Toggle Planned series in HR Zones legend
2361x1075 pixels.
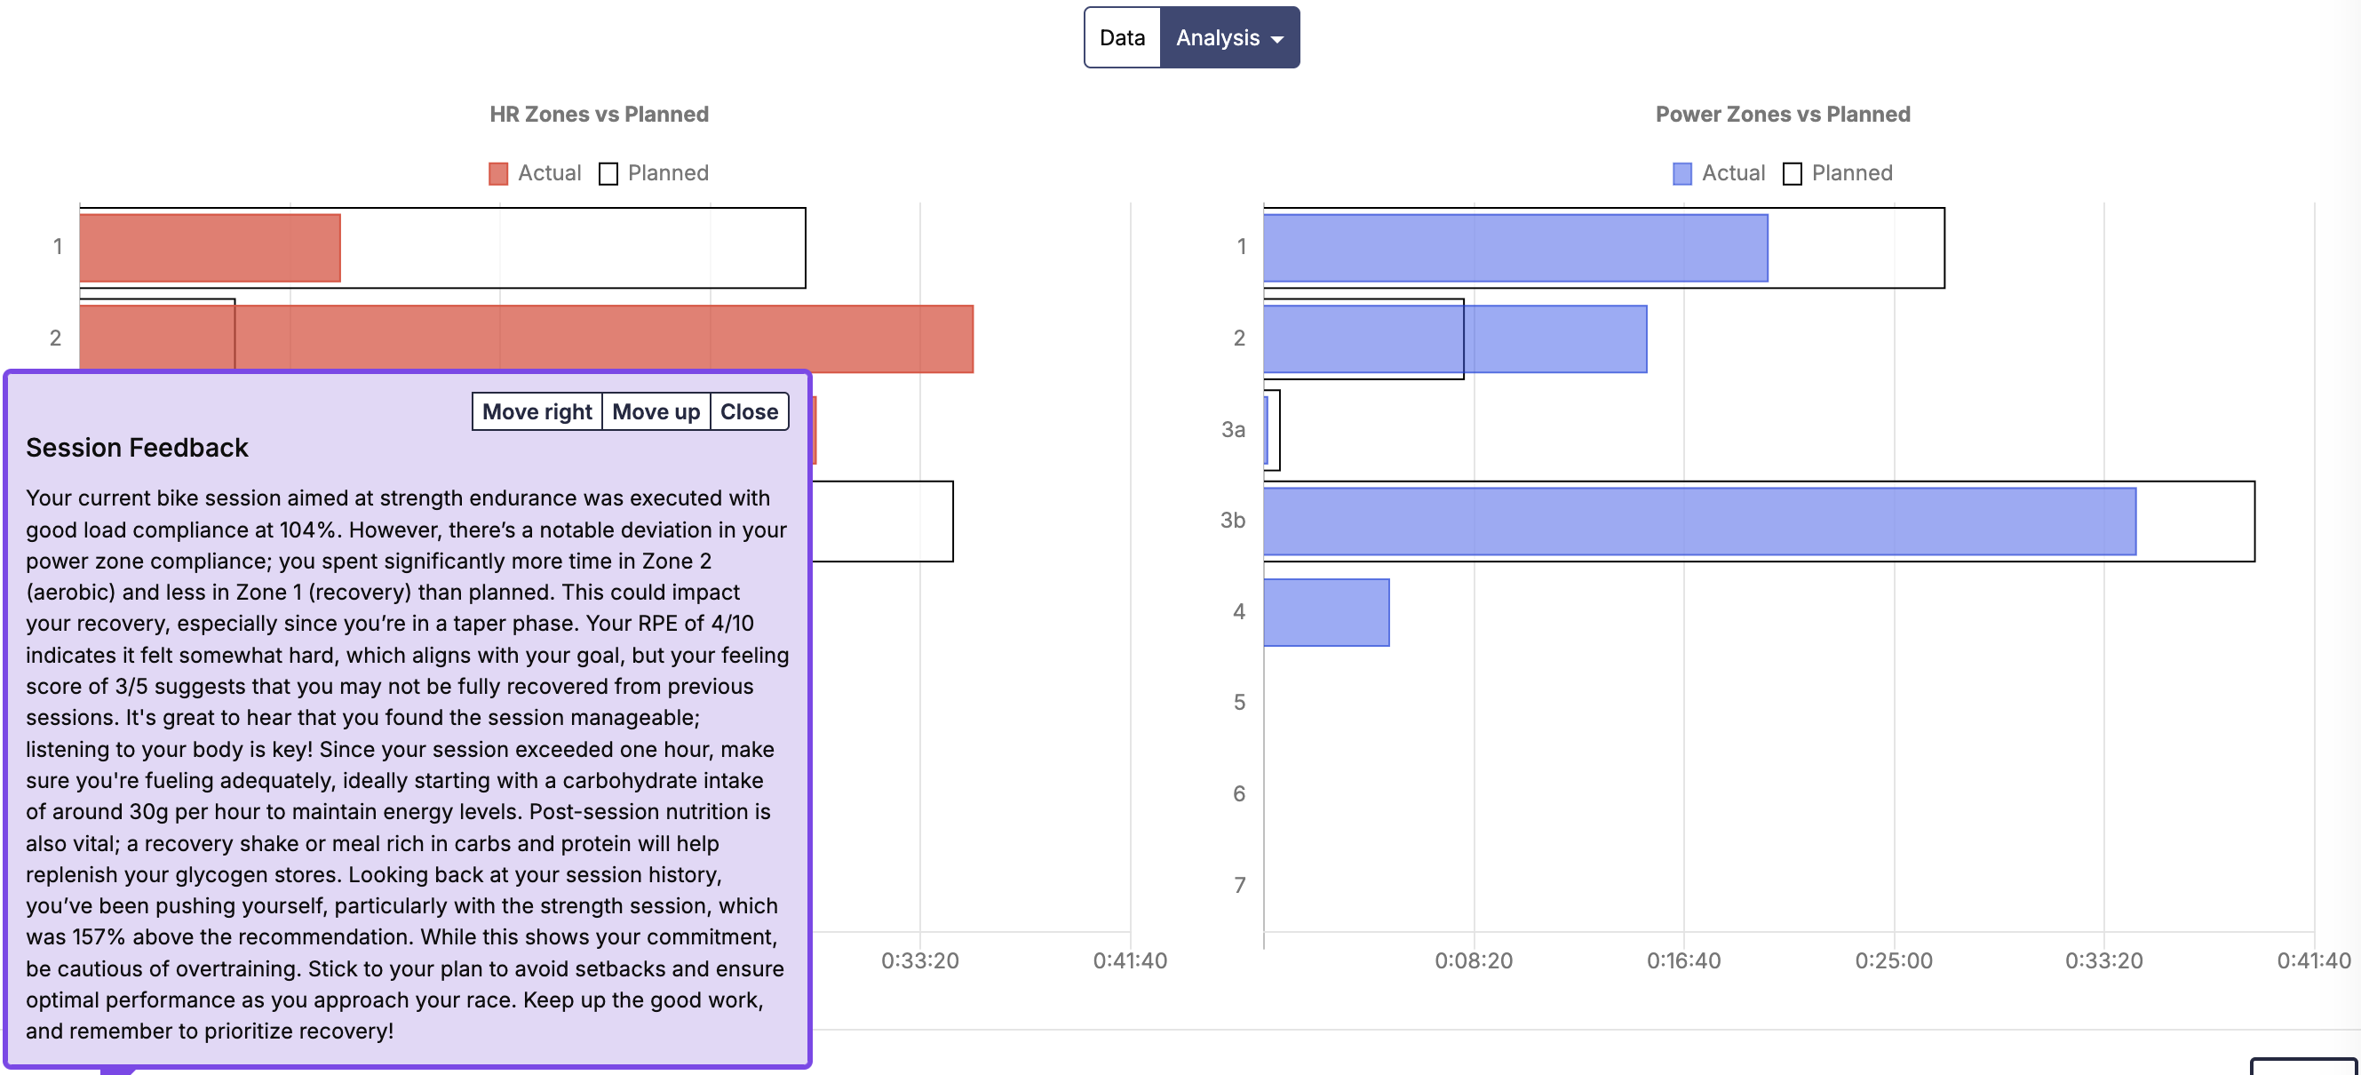click(667, 173)
